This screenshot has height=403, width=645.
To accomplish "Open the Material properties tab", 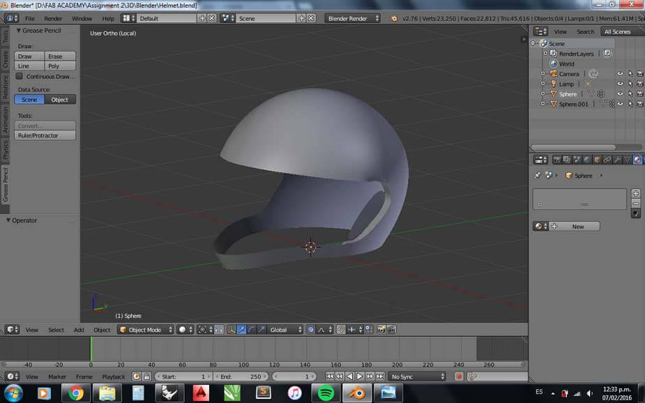I will coord(637,160).
